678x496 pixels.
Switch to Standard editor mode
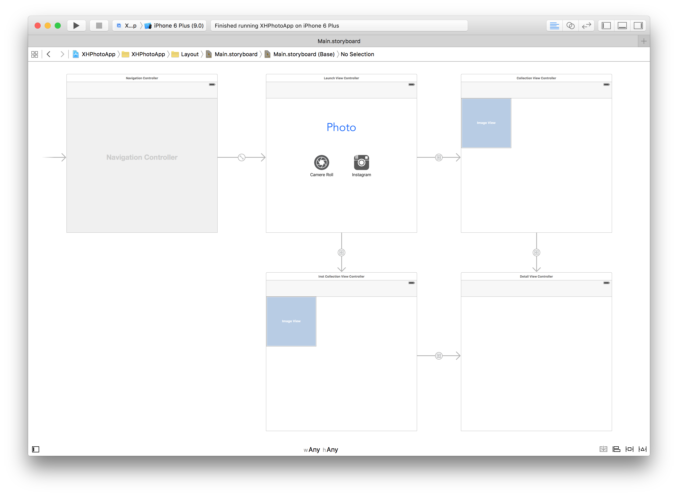click(x=554, y=26)
